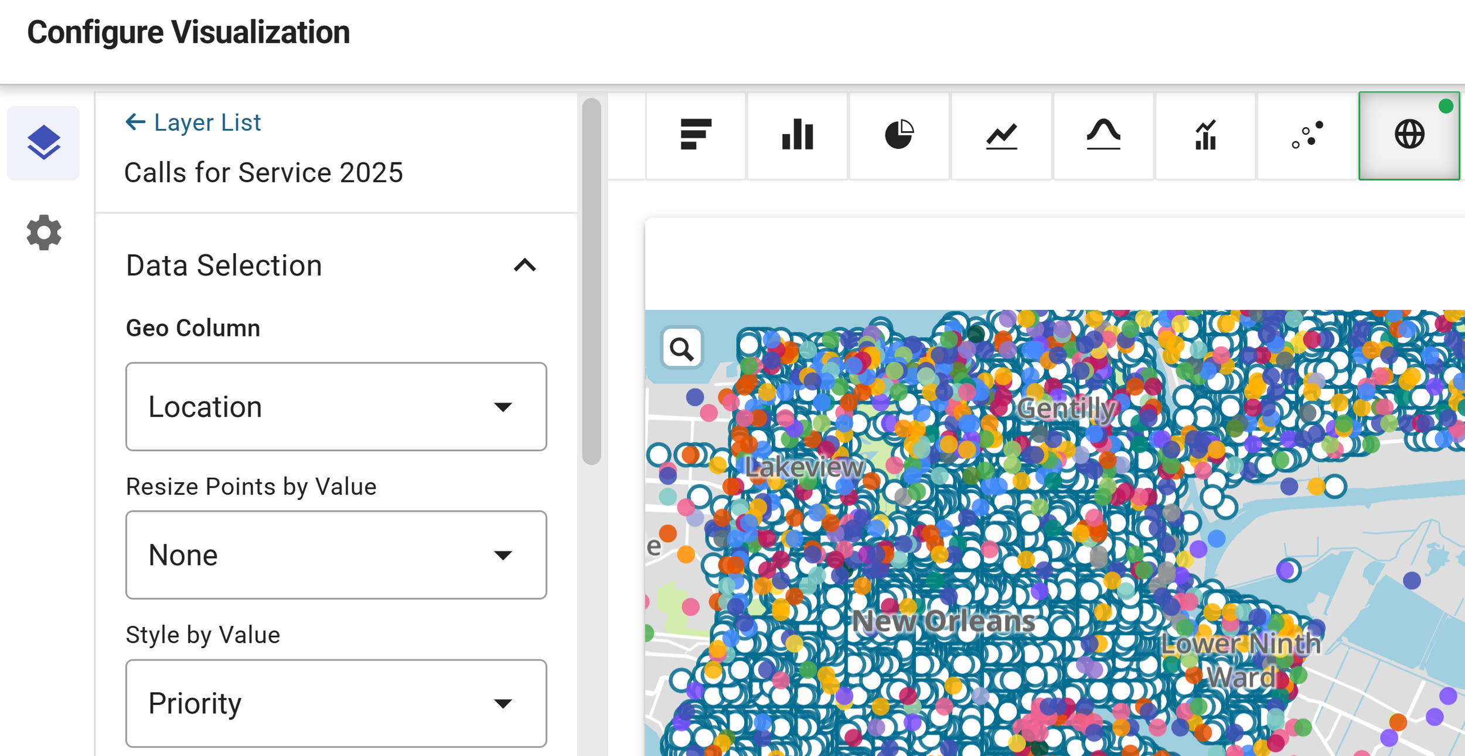Switch to the timeline line chart
The image size is (1465, 756).
1001,135
